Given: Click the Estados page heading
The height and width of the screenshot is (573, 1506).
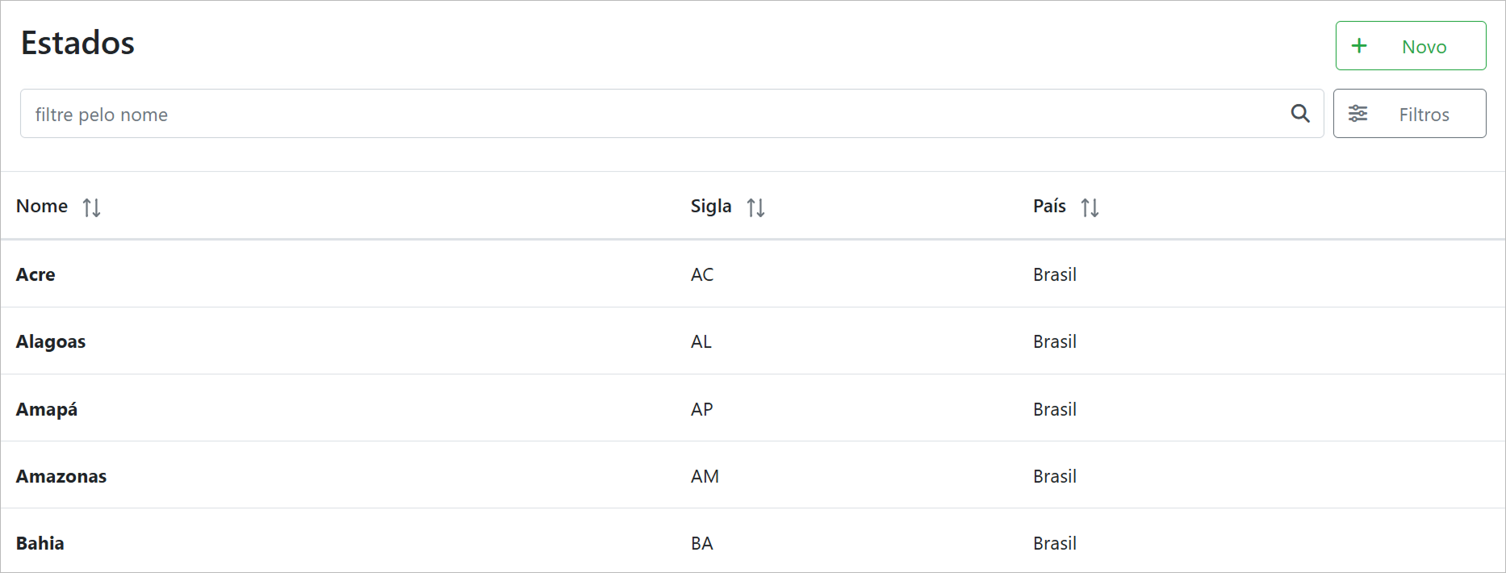Looking at the screenshot, I should click(x=77, y=43).
